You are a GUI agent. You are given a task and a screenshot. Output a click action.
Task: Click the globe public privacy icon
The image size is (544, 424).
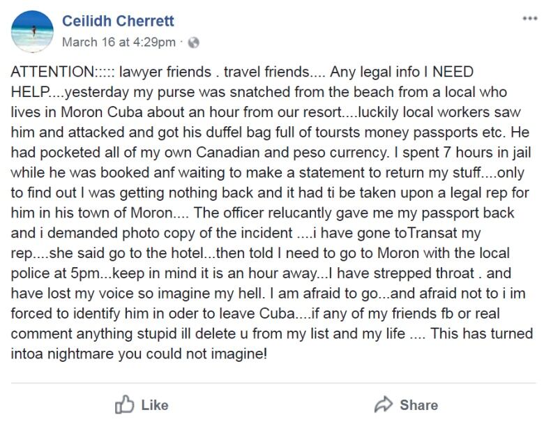(194, 43)
